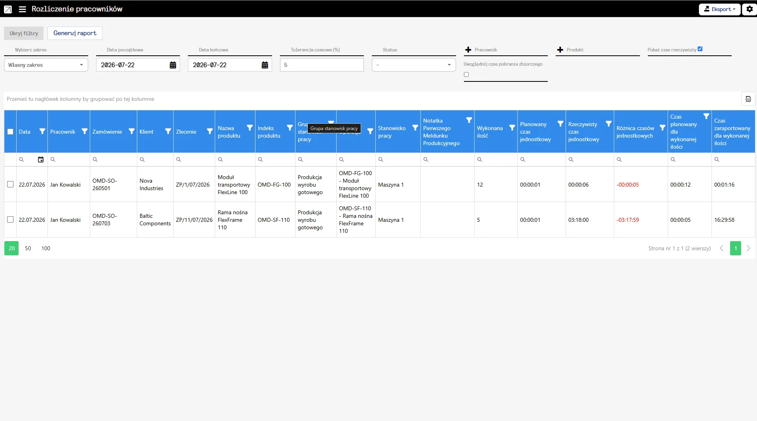Open date picker in Data filter row
This screenshot has height=421, width=757.
point(41,160)
